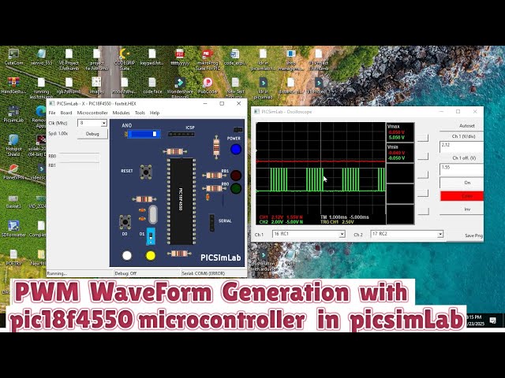
Task: Open the HandGesture archive desktop icon
Action: (x=13, y=86)
